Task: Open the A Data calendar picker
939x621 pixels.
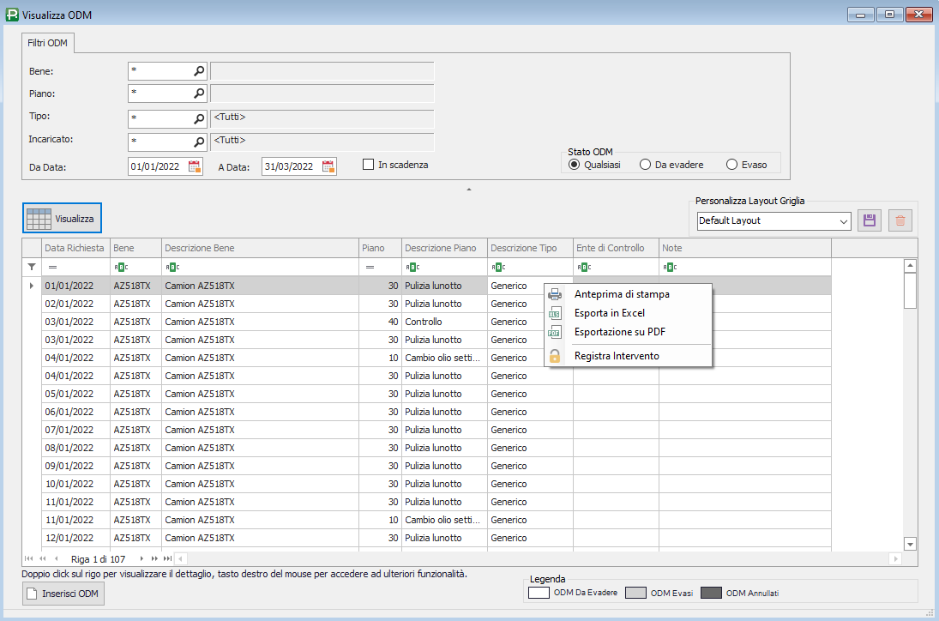Action: (x=328, y=166)
